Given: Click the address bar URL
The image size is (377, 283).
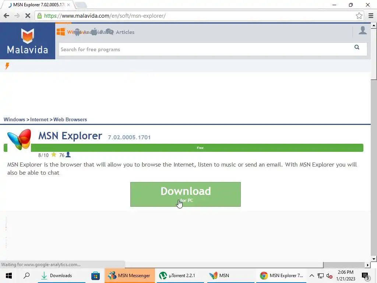Looking at the screenshot, I should pyautogui.click(x=105, y=16).
